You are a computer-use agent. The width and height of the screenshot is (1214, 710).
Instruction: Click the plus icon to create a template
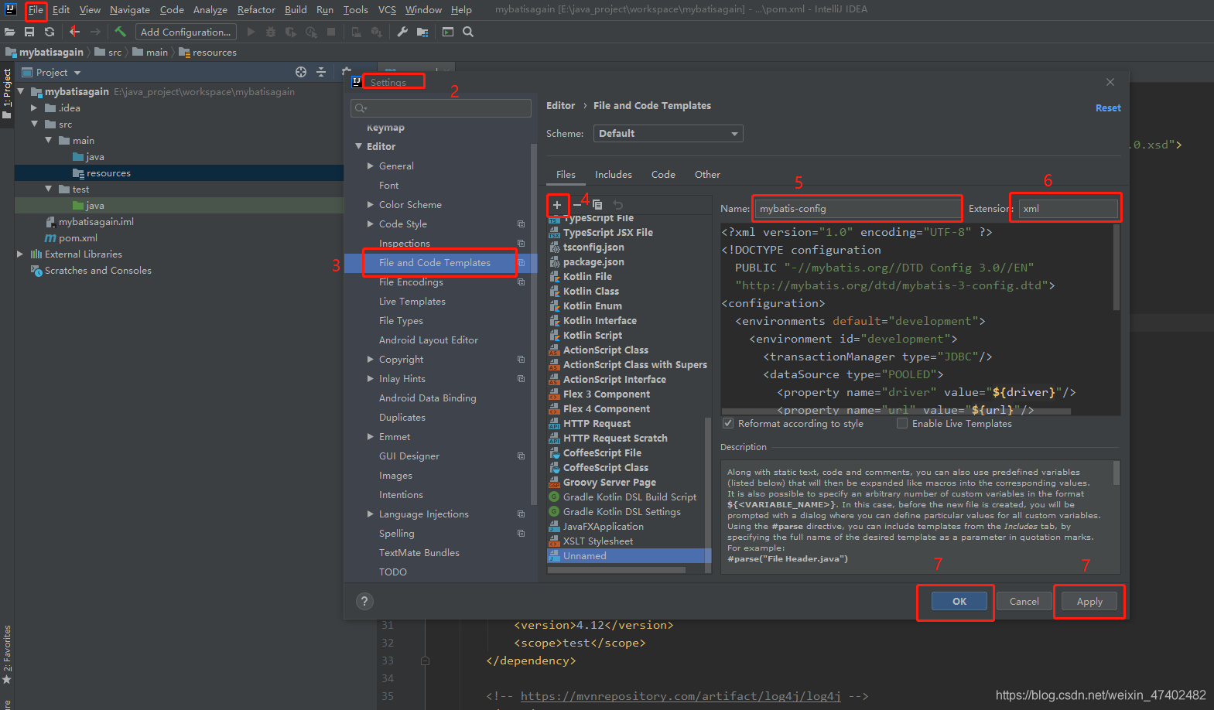[x=557, y=205]
